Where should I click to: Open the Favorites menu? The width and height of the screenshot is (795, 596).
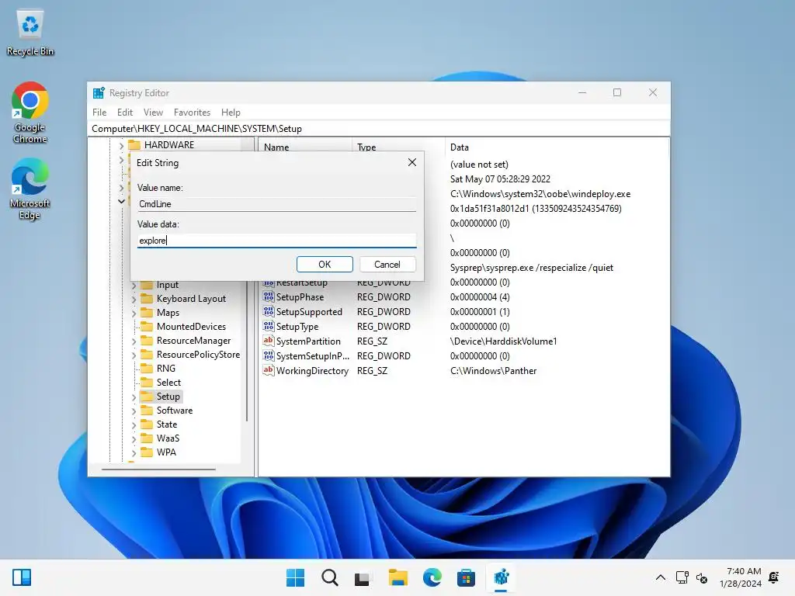pyautogui.click(x=192, y=112)
